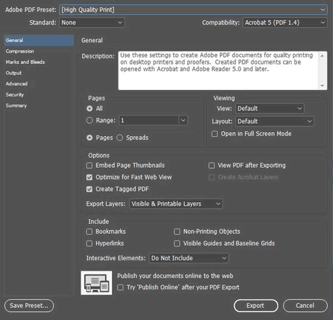Click description box scroll down arrow
This screenshot has width=333, height=320.
pyautogui.click(x=322, y=85)
